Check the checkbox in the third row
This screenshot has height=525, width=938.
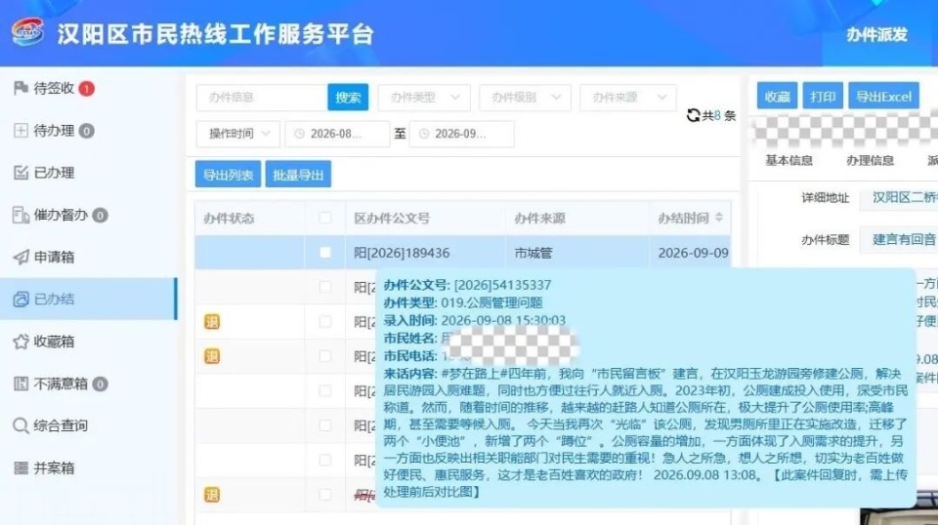click(324, 322)
